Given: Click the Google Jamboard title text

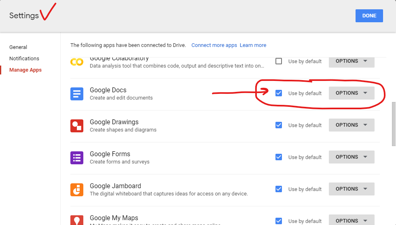Looking at the screenshot, I should click(115, 186).
